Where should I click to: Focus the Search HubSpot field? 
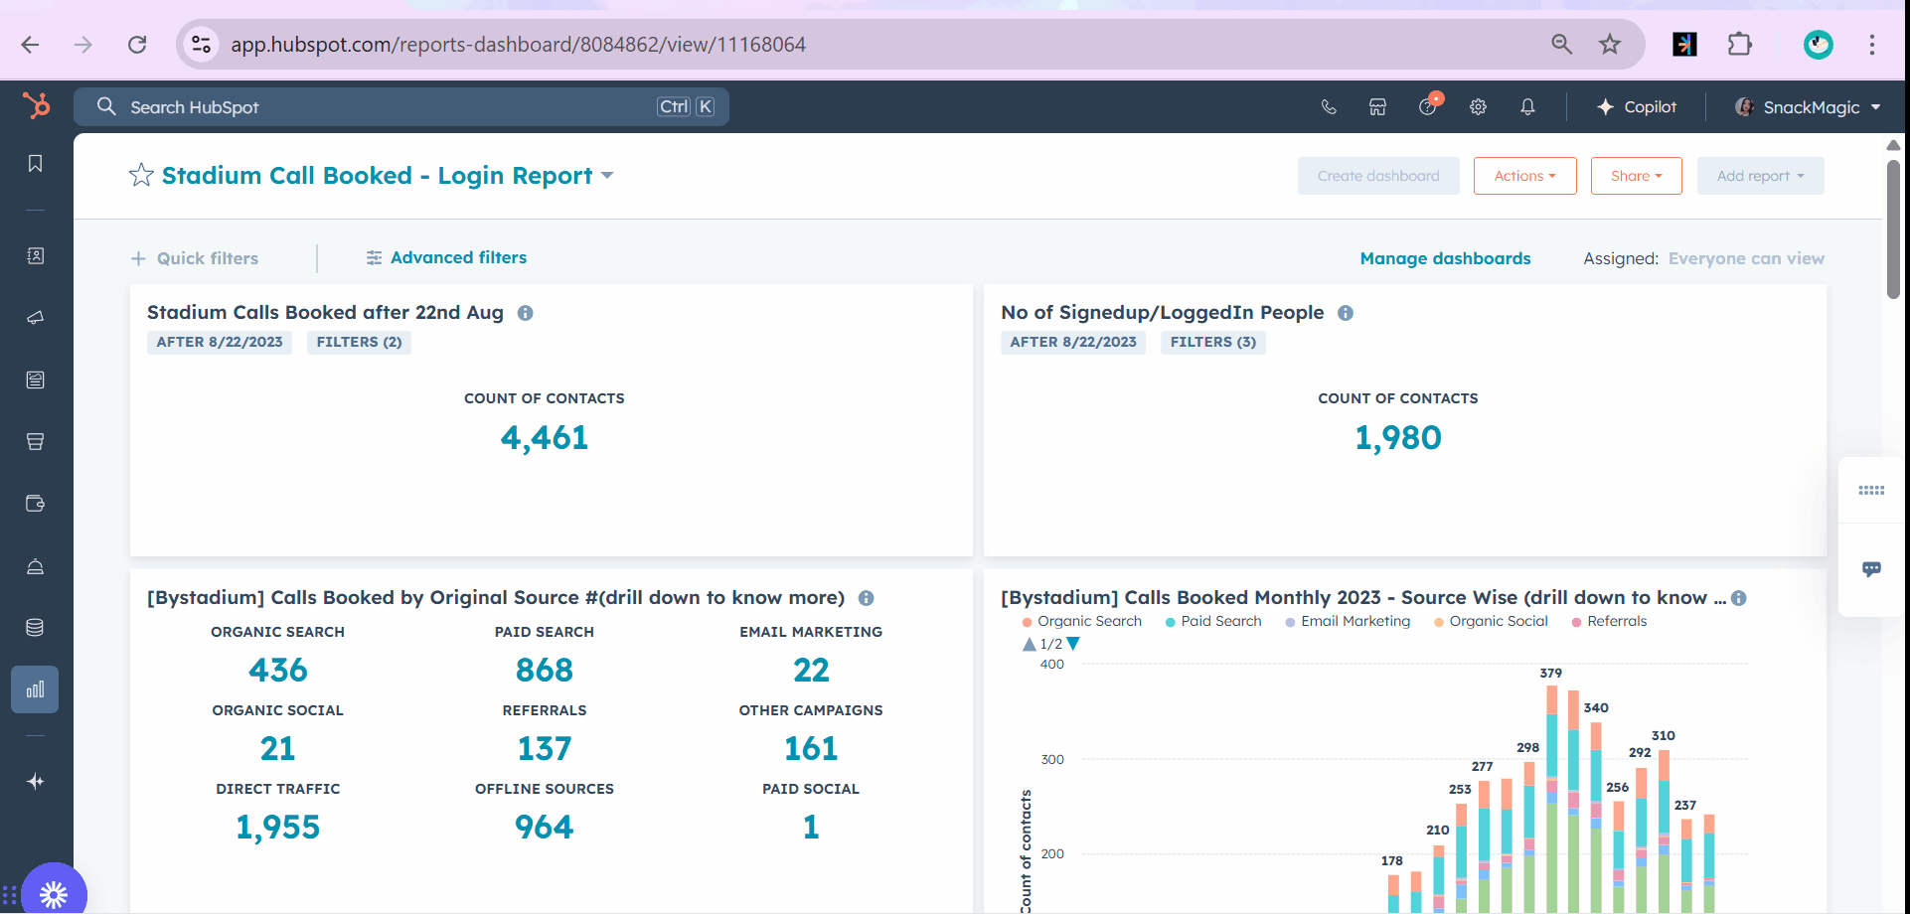[401, 107]
